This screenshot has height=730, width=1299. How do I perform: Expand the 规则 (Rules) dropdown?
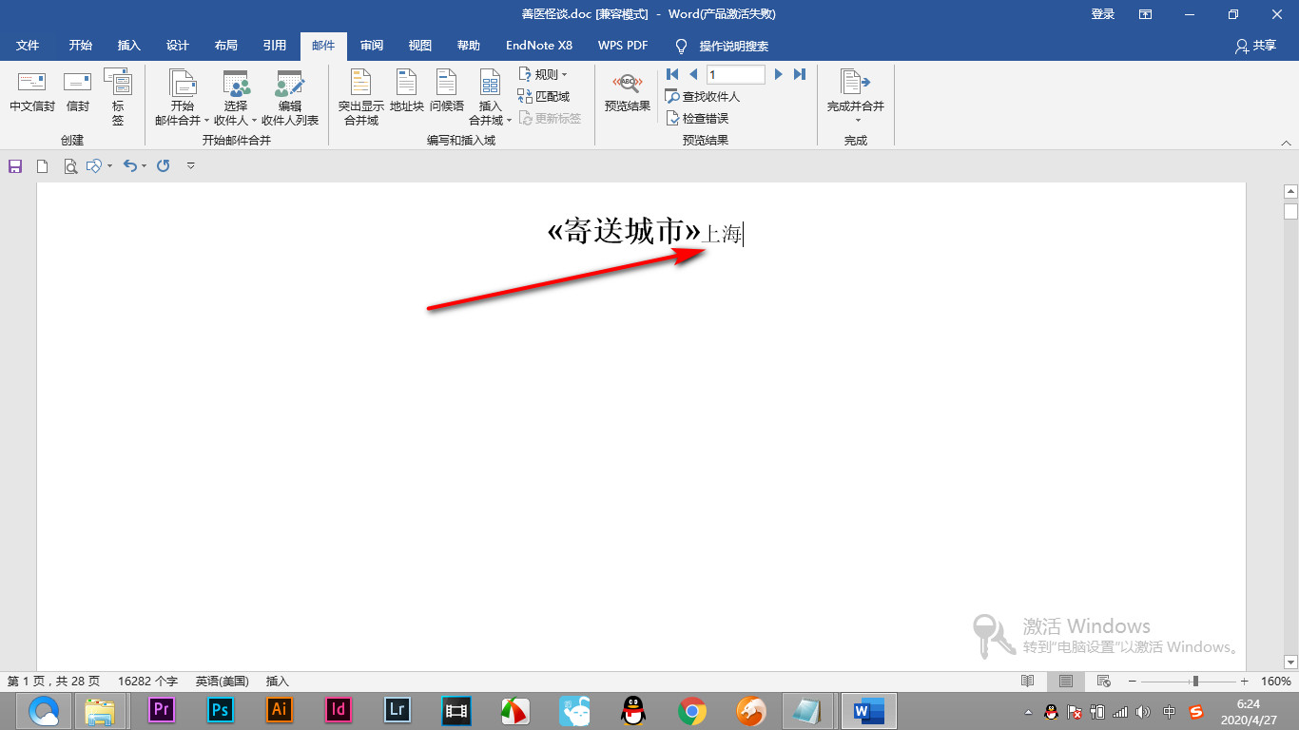(545, 74)
